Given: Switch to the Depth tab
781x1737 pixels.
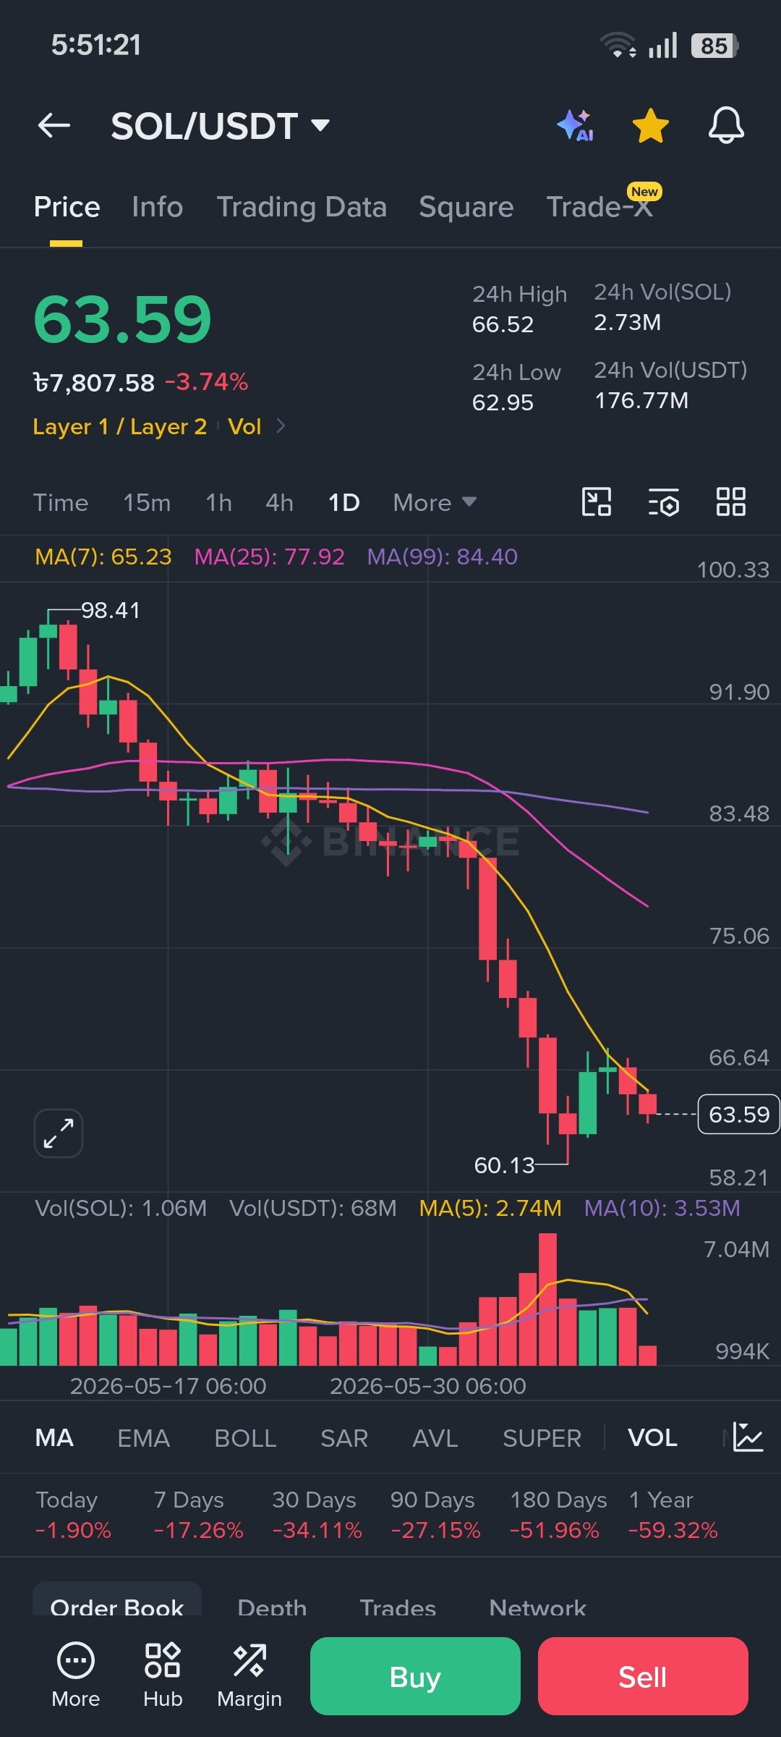Looking at the screenshot, I should pyautogui.click(x=272, y=1607).
